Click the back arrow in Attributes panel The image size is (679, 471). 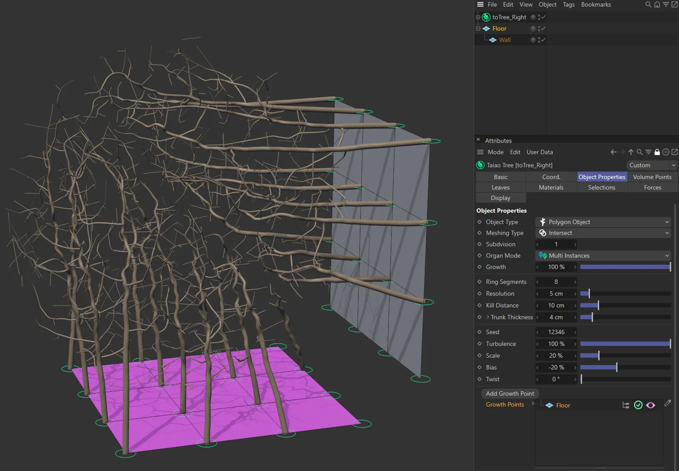click(613, 152)
